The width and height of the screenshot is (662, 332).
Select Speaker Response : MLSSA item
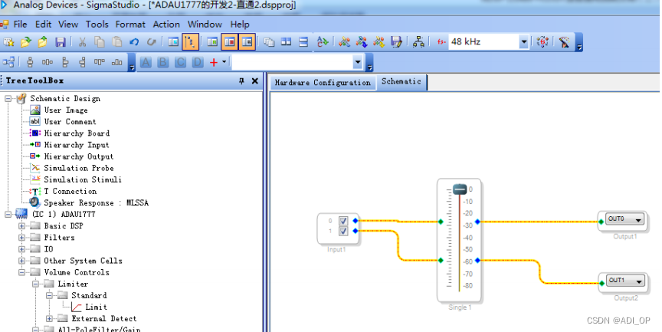[x=97, y=202]
